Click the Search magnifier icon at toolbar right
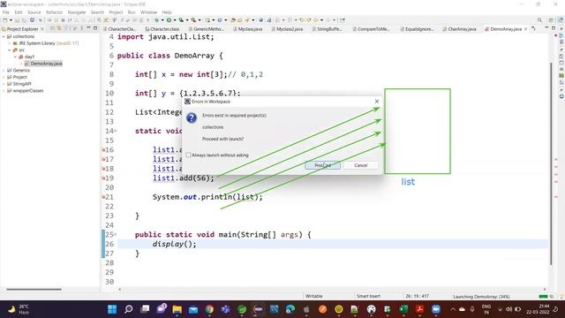 coord(539,20)
